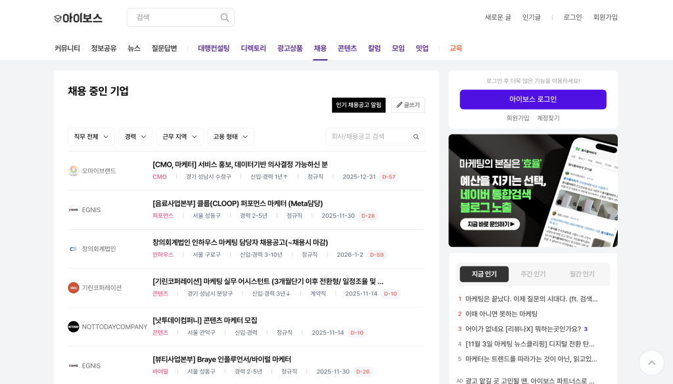Select the 커뮤니티 menu item
Image resolution: width=673 pixels, height=384 pixels.
68,48
